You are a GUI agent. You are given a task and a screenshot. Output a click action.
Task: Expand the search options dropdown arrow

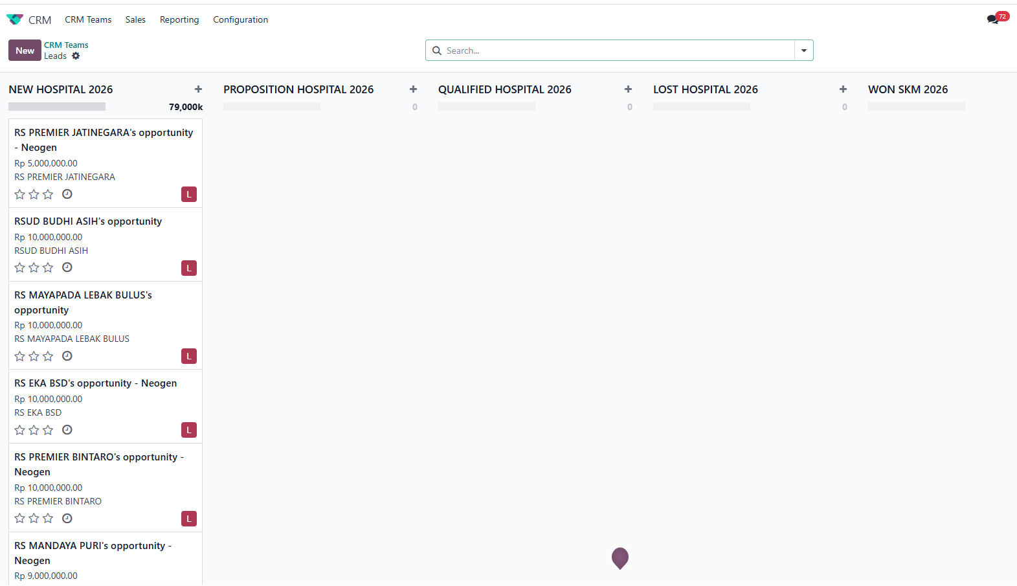pyautogui.click(x=803, y=51)
